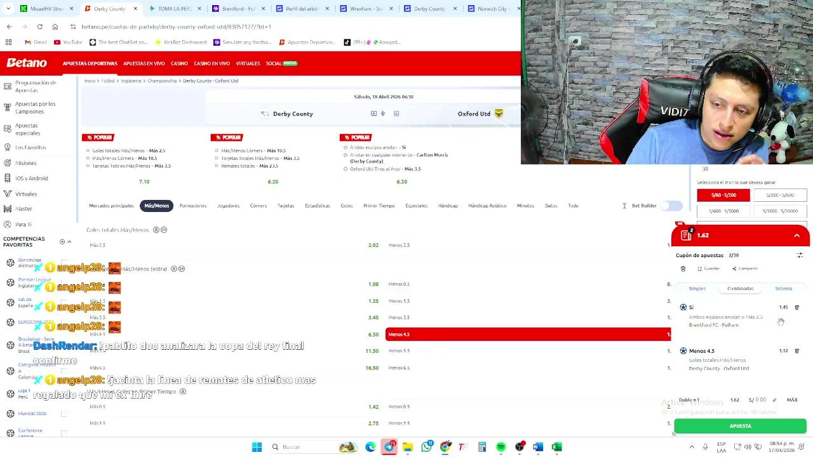The image size is (813, 457).
Task: Open Microsoft Edge from the taskbar
Action: 370,447
